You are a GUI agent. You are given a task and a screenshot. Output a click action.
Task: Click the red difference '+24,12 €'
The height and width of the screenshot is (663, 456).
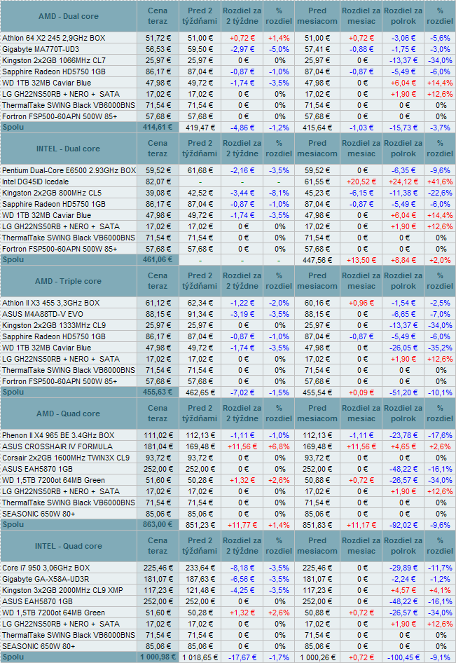point(403,182)
